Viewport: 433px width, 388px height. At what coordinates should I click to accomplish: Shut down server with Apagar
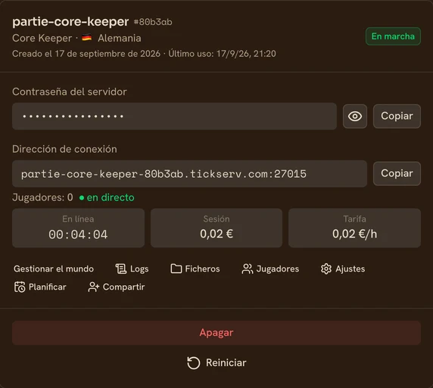pyautogui.click(x=216, y=333)
